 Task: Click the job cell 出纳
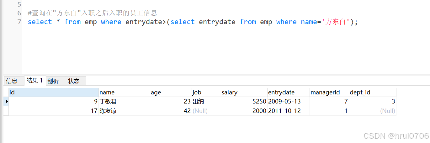(x=206, y=101)
